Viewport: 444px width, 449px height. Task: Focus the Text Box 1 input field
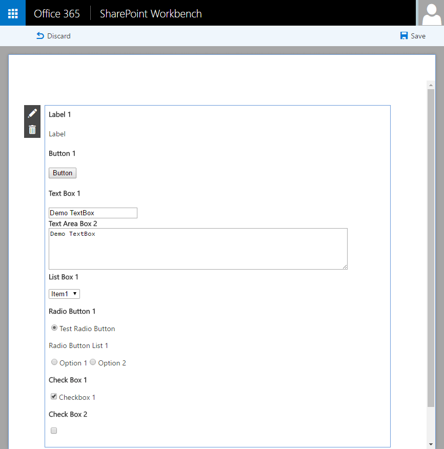coord(93,213)
